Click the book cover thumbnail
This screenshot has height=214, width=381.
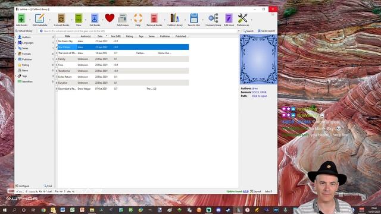[258, 59]
